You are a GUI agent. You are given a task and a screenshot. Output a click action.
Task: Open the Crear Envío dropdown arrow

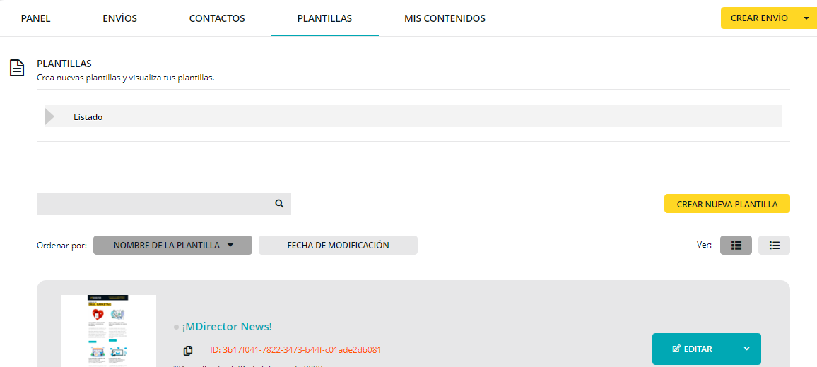click(806, 18)
